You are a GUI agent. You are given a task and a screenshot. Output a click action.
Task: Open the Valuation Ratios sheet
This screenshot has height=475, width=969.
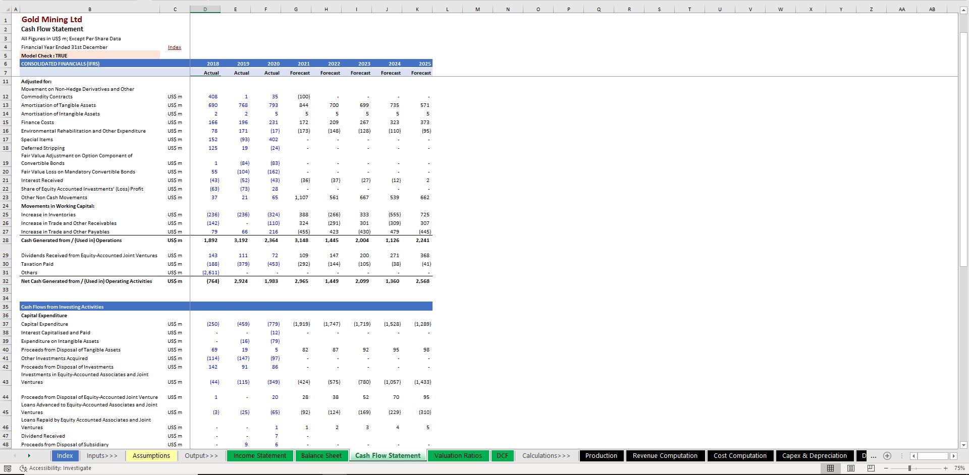(x=458, y=456)
